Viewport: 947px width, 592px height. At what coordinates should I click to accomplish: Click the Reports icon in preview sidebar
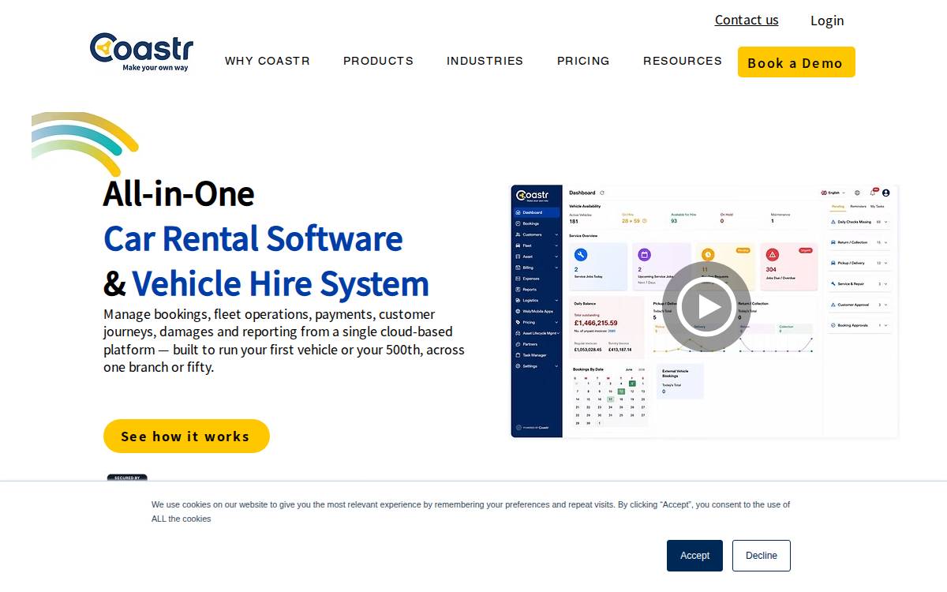click(518, 290)
